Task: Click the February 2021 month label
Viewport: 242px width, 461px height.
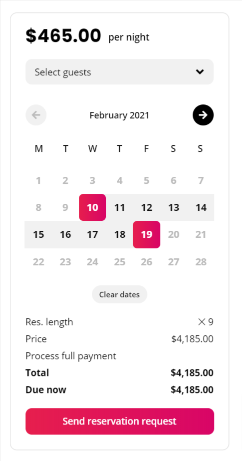Action: tap(120, 115)
